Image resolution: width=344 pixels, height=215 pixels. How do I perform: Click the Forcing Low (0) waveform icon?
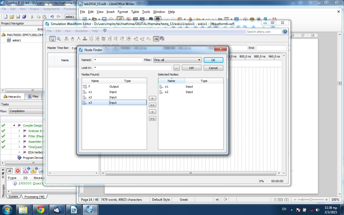coord(73,39)
